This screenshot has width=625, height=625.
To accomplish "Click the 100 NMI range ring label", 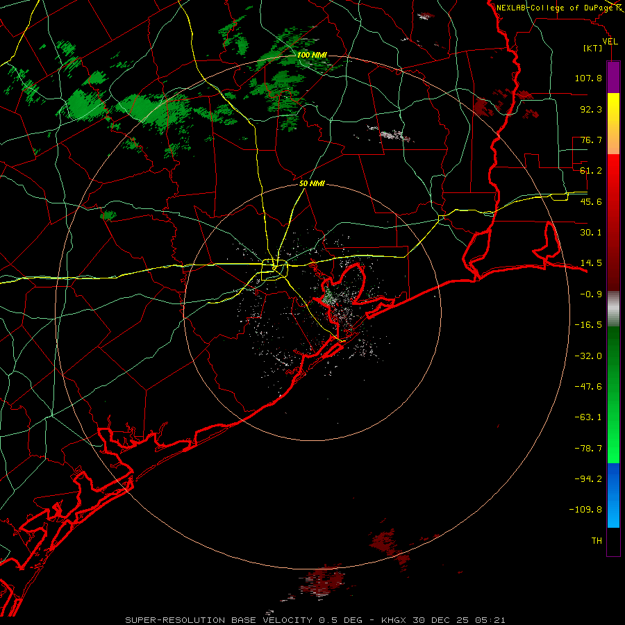I will pyautogui.click(x=312, y=55).
